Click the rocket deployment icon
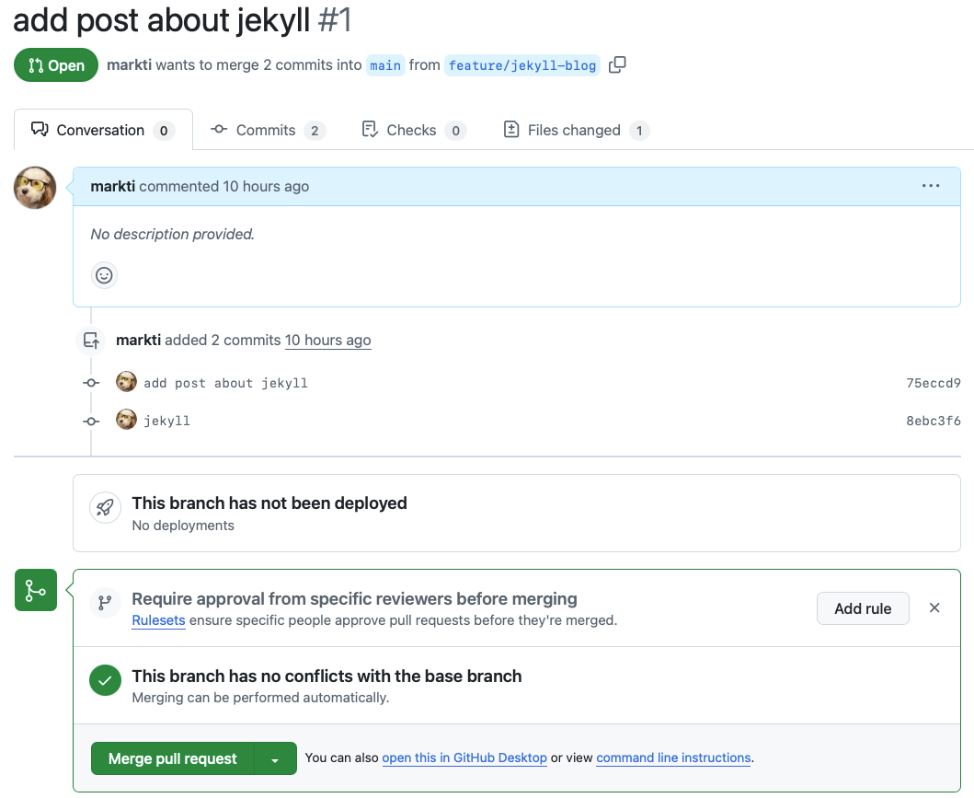This screenshot has width=974, height=798. pos(105,507)
